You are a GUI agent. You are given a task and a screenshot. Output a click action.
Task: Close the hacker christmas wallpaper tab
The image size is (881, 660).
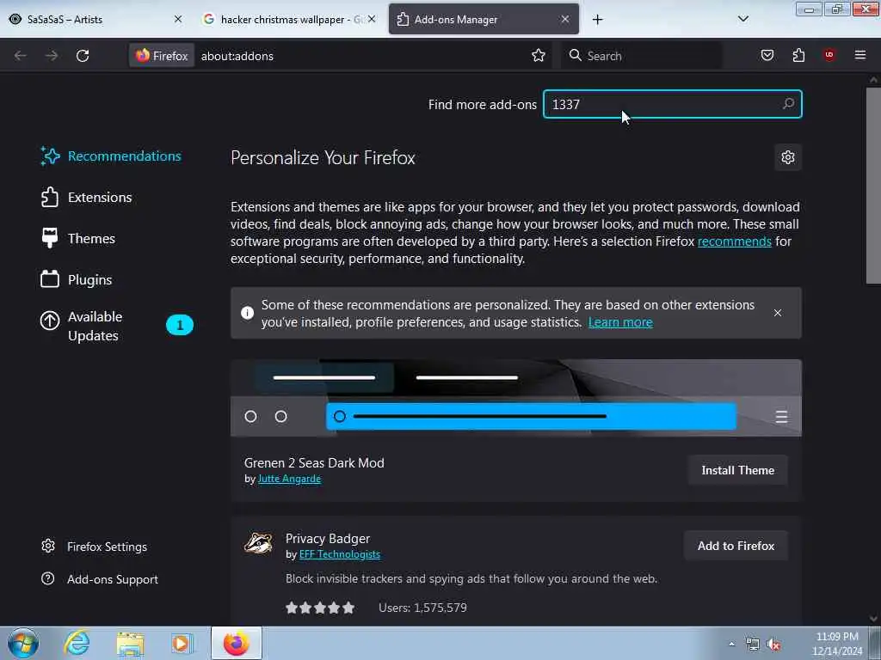click(x=372, y=19)
